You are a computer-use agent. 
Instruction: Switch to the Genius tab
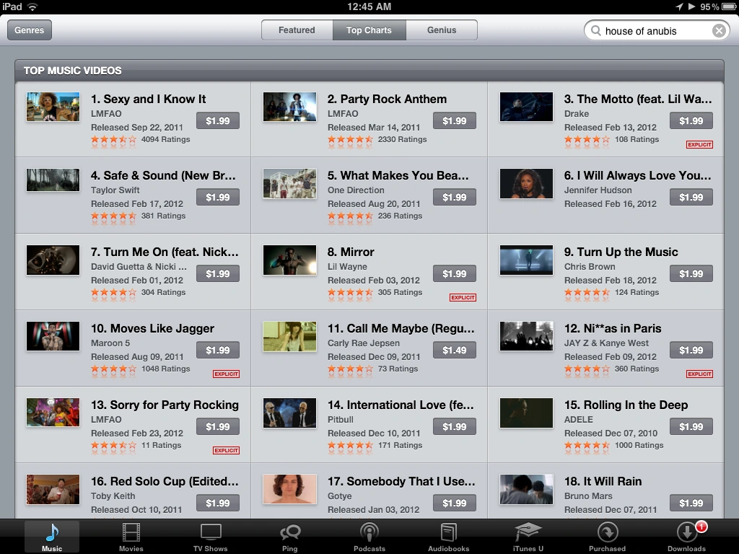442,30
